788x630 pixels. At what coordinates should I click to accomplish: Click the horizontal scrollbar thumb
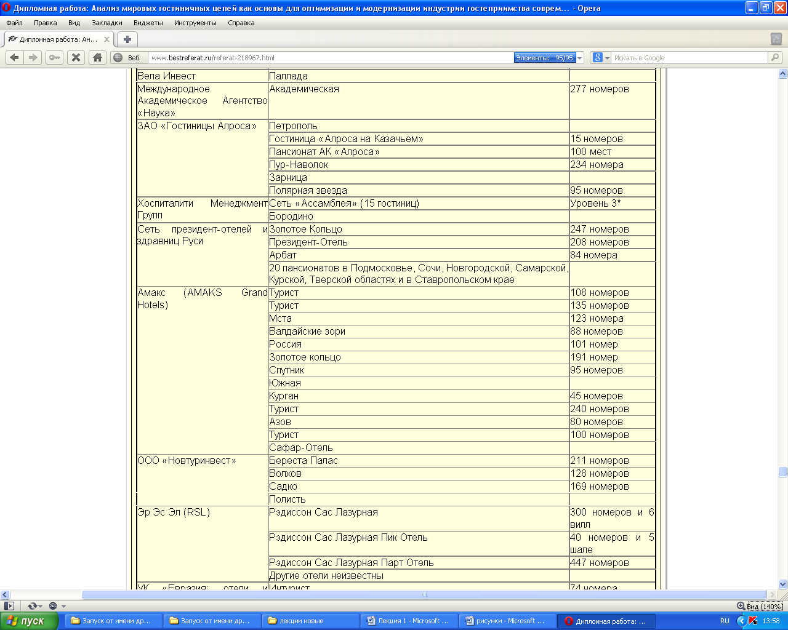pyautogui.click(x=424, y=594)
